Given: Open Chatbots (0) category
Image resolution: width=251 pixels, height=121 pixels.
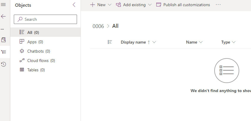Looking at the screenshot, I should pos(39,51).
